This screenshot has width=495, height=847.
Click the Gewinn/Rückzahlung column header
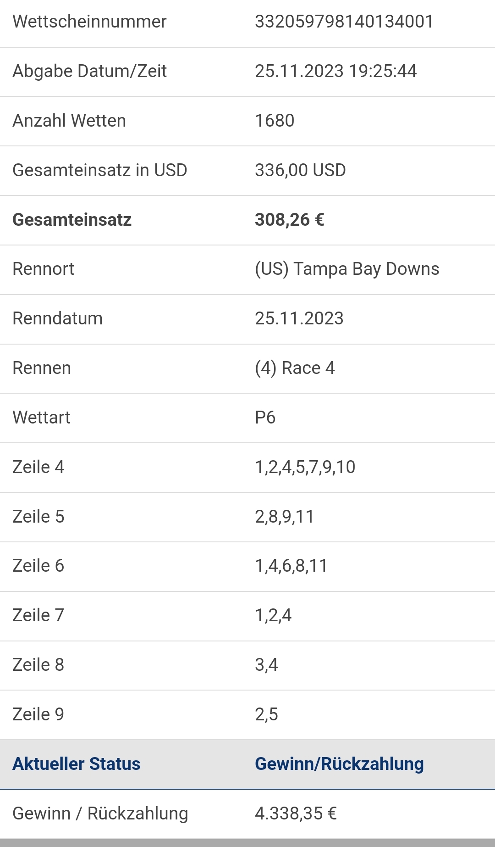pyautogui.click(x=339, y=764)
